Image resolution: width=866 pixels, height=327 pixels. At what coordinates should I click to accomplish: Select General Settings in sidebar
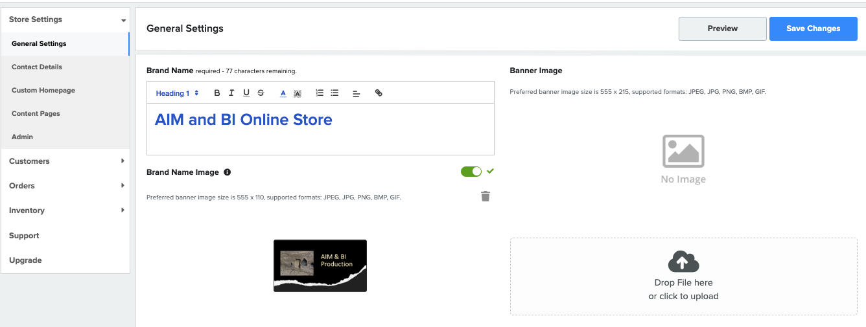coord(65,44)
